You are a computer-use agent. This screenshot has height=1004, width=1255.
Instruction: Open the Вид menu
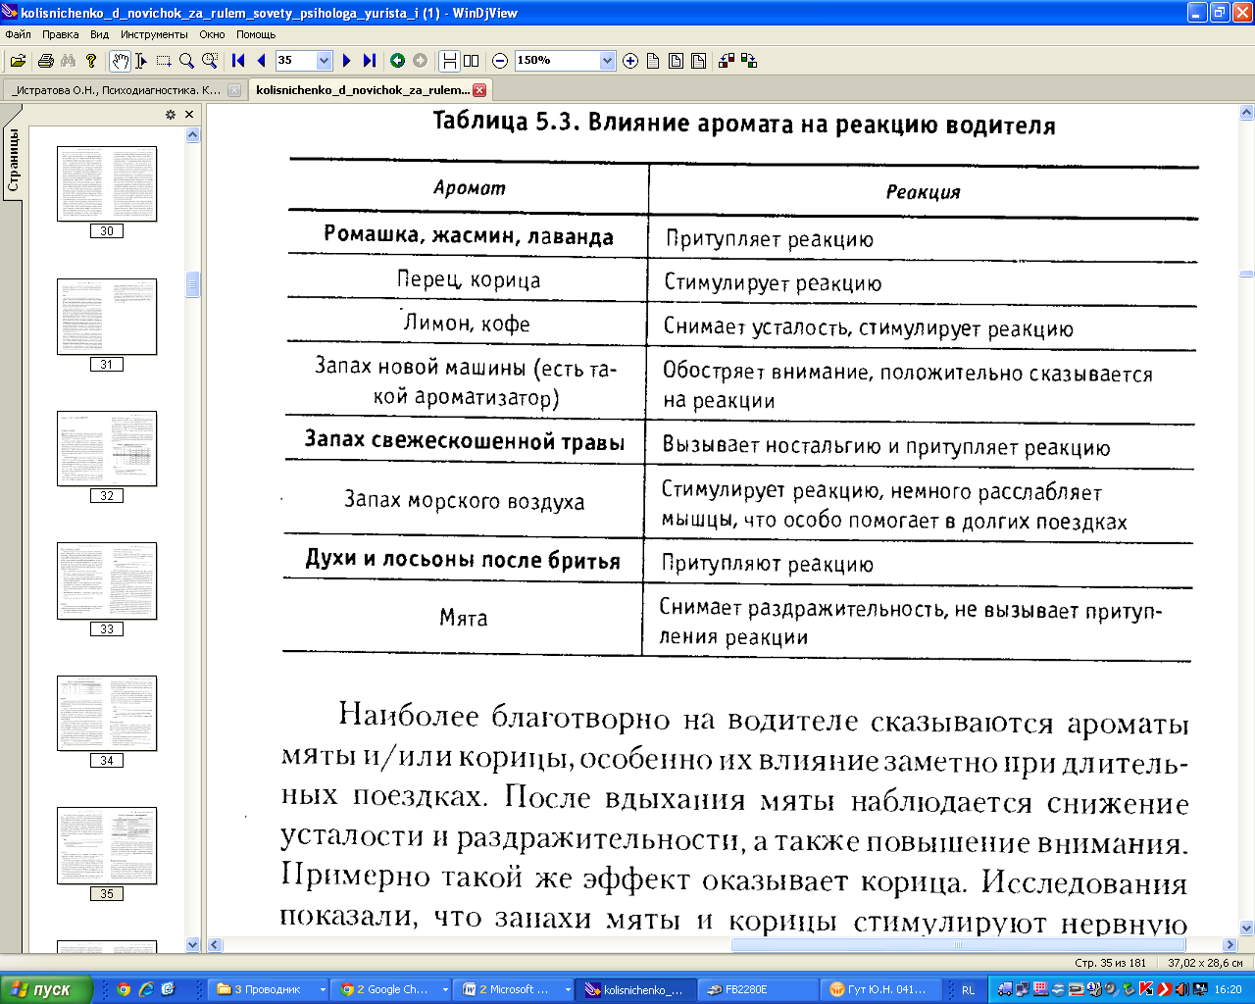(x=99, y=34)
